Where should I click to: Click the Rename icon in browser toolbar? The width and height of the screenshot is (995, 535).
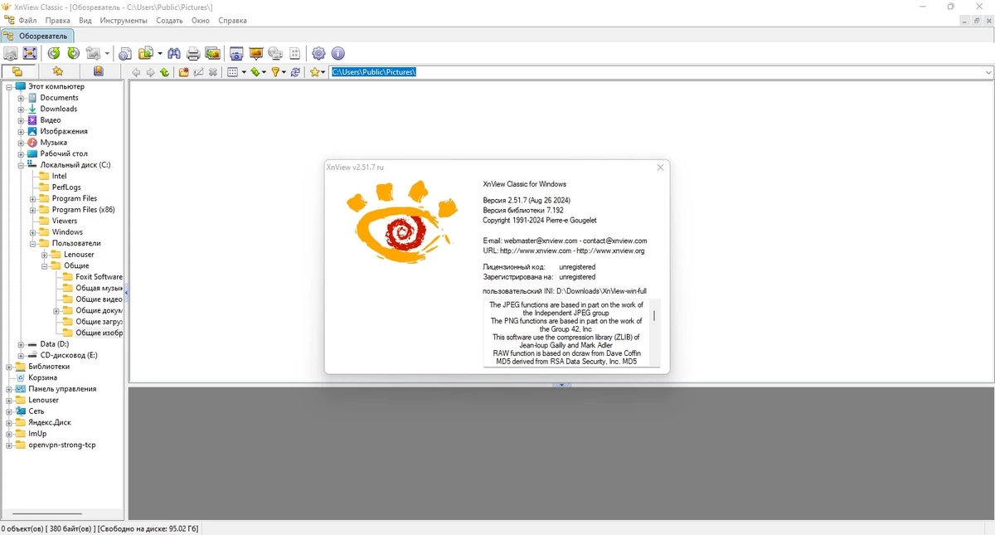(198, 72)
